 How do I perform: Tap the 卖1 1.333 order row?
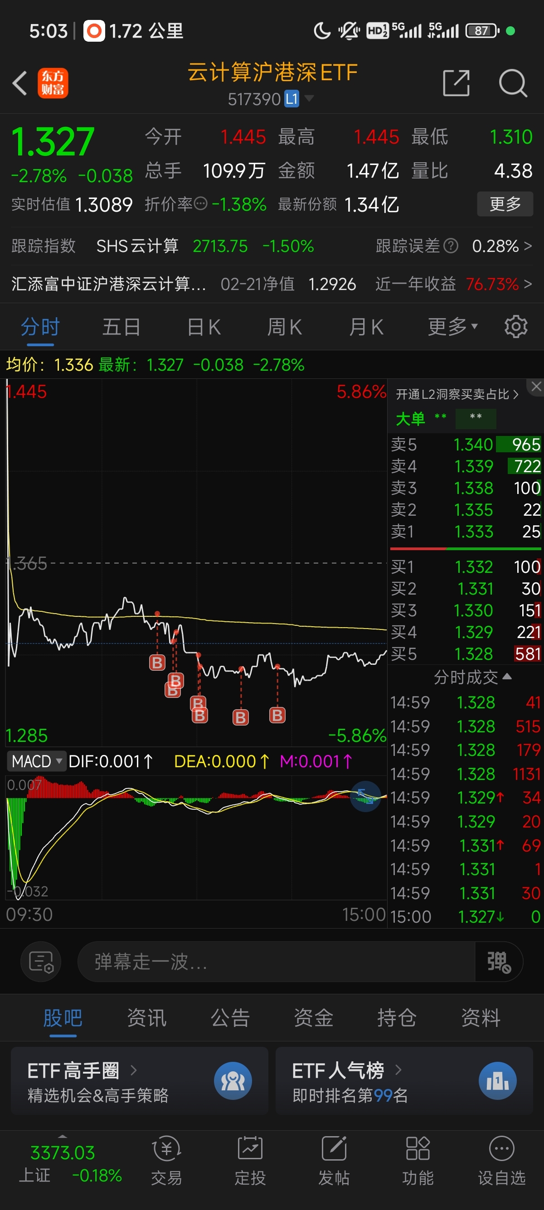(466, 531)
